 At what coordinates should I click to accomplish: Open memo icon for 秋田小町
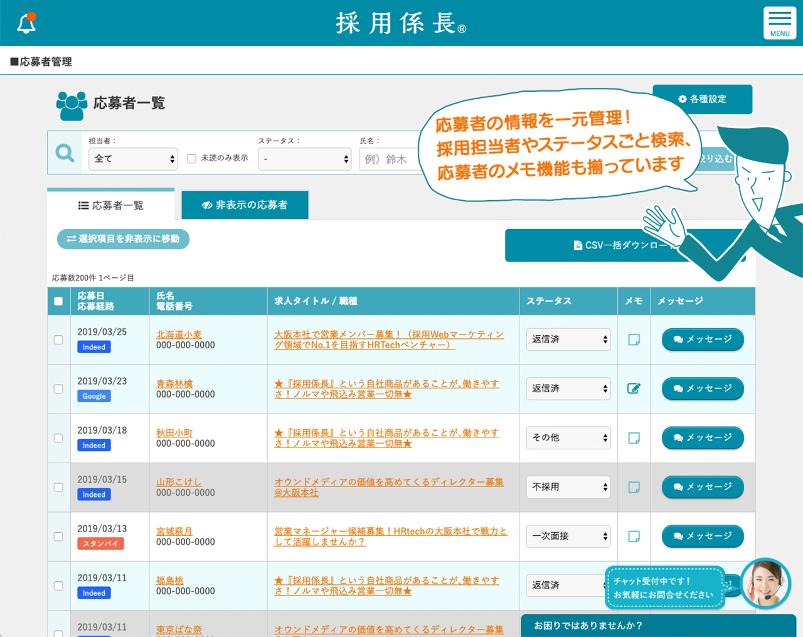tap(634, 438)
